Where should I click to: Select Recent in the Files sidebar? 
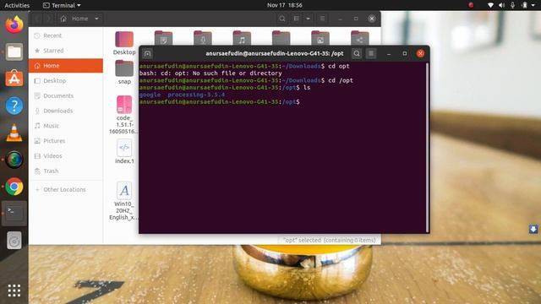[x=66, y=35]
